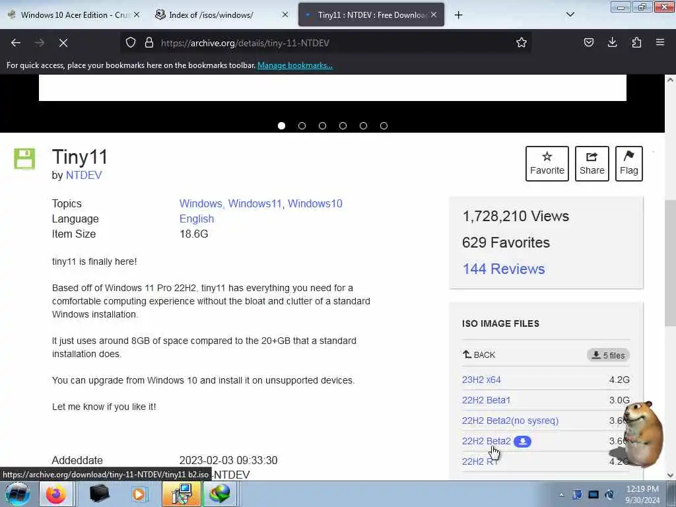Click the Flag button

pyautogui.click(x=628, y=164)
